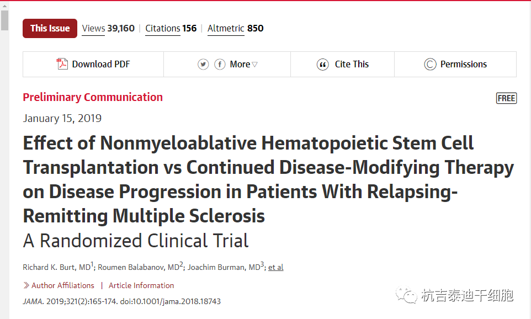Click the Cite This quotation icon
This screenshot has height=319, width=531.
pos(323,65)
